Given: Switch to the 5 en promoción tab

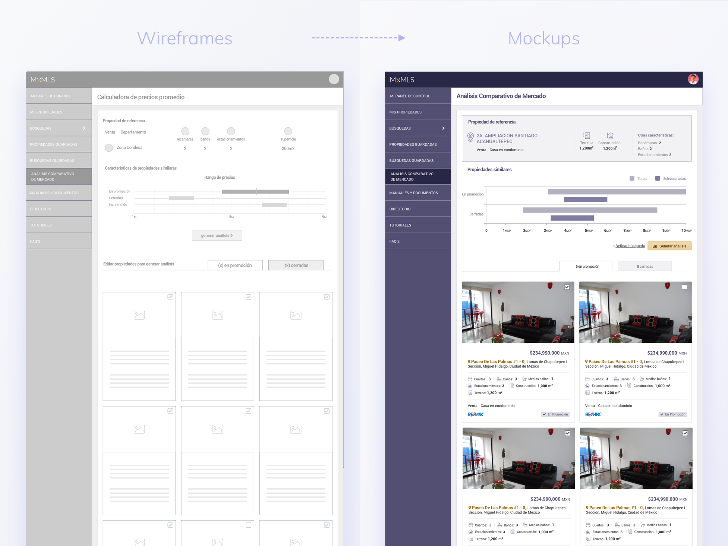Looking at the screenshot, I should tap(586, 266).
